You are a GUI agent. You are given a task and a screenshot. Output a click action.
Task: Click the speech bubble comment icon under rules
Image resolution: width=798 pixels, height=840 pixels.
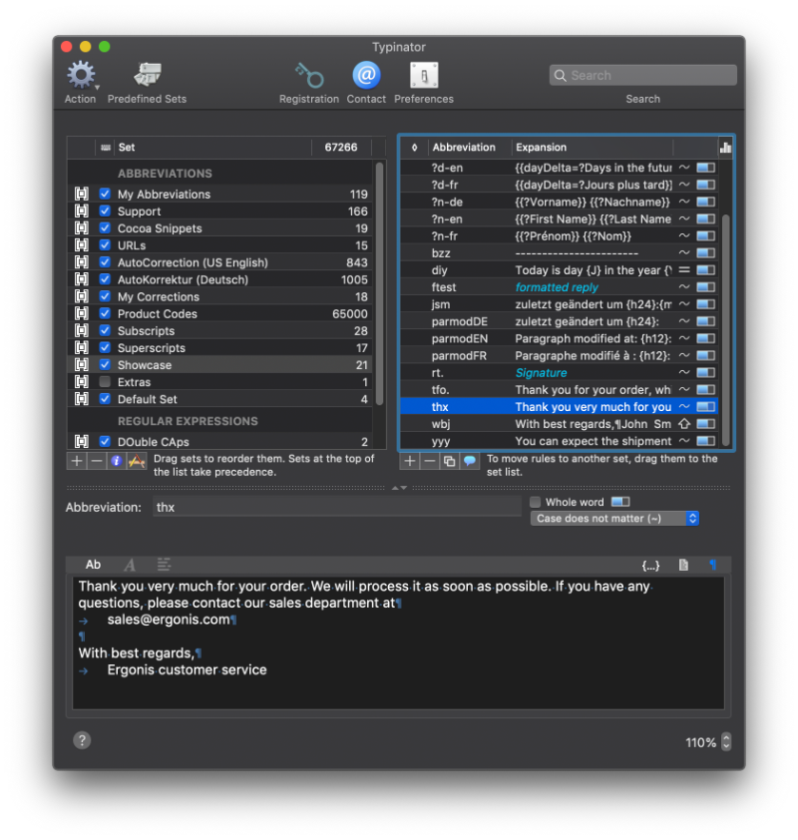[469, 461]
